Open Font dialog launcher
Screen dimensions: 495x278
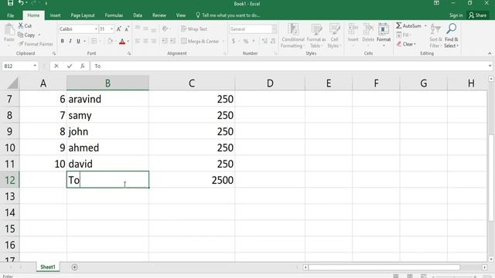(129, 53)
